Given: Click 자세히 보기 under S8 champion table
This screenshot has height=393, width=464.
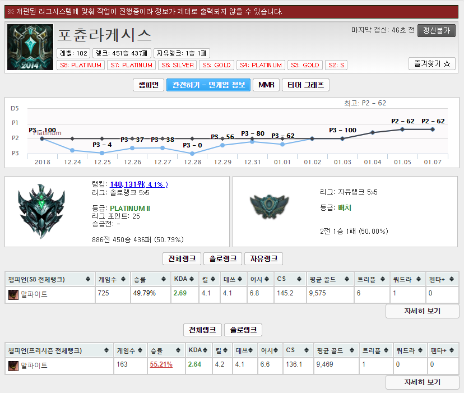Looking at the screenshot, I should (423, 311).
